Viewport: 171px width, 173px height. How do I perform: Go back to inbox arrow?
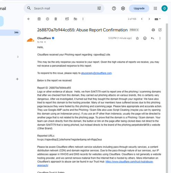tap(29, 19)
